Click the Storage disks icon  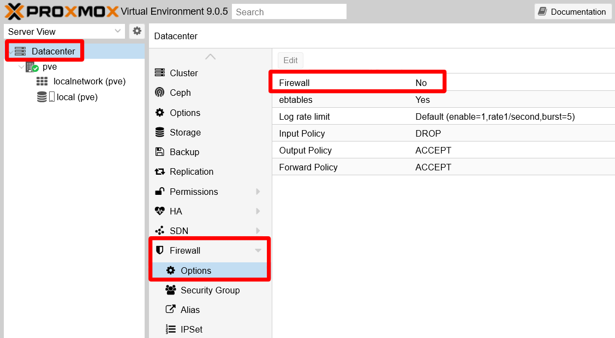coord(160,132)
